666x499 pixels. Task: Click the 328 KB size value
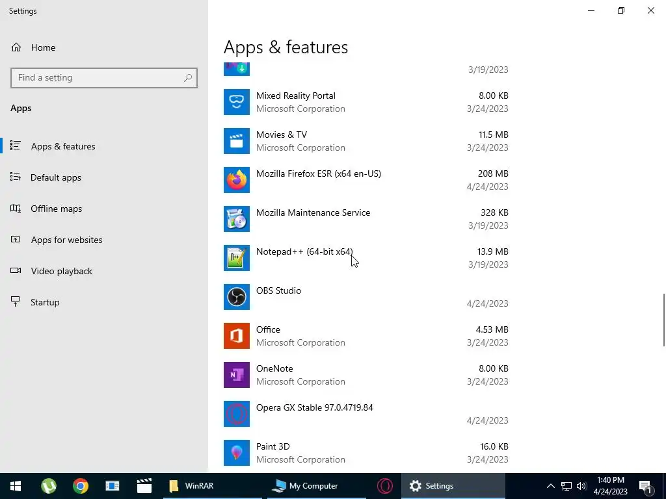(x=494, y=212)
